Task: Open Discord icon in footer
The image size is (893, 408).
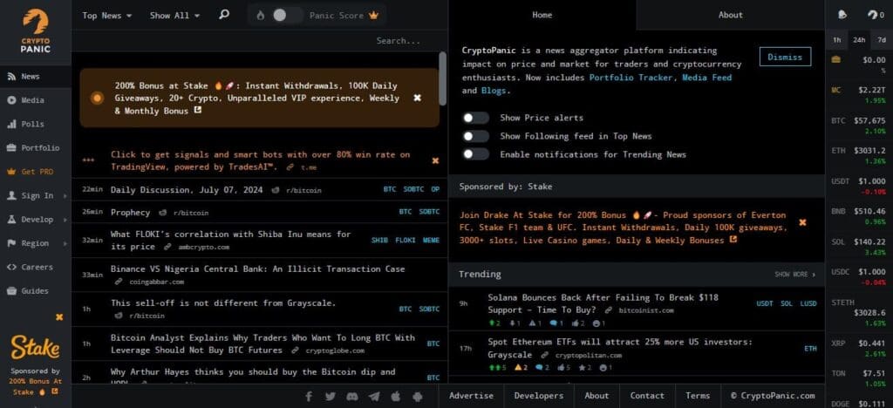Action: 352,396
